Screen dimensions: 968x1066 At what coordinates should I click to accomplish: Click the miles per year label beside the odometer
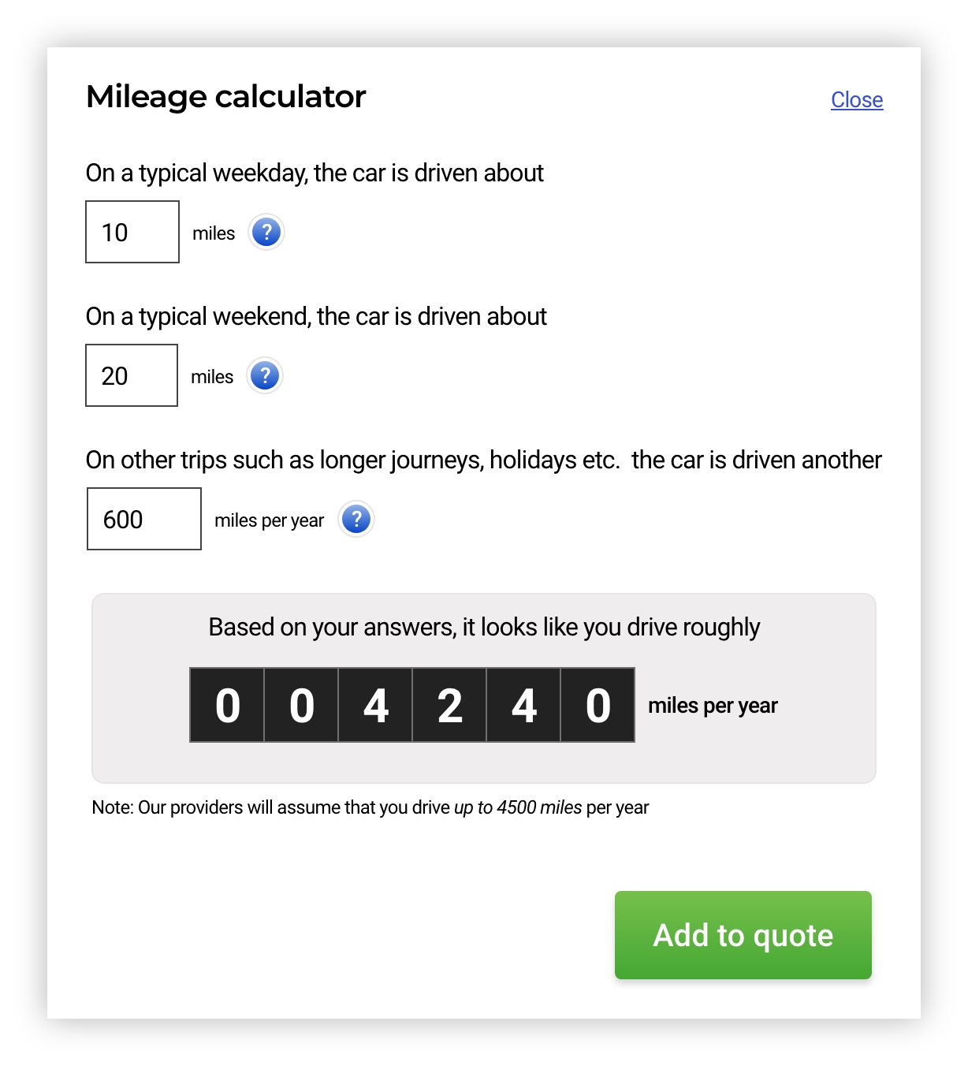[712, 706]
